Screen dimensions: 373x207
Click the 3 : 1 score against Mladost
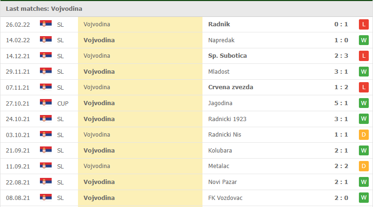(341, 71)
